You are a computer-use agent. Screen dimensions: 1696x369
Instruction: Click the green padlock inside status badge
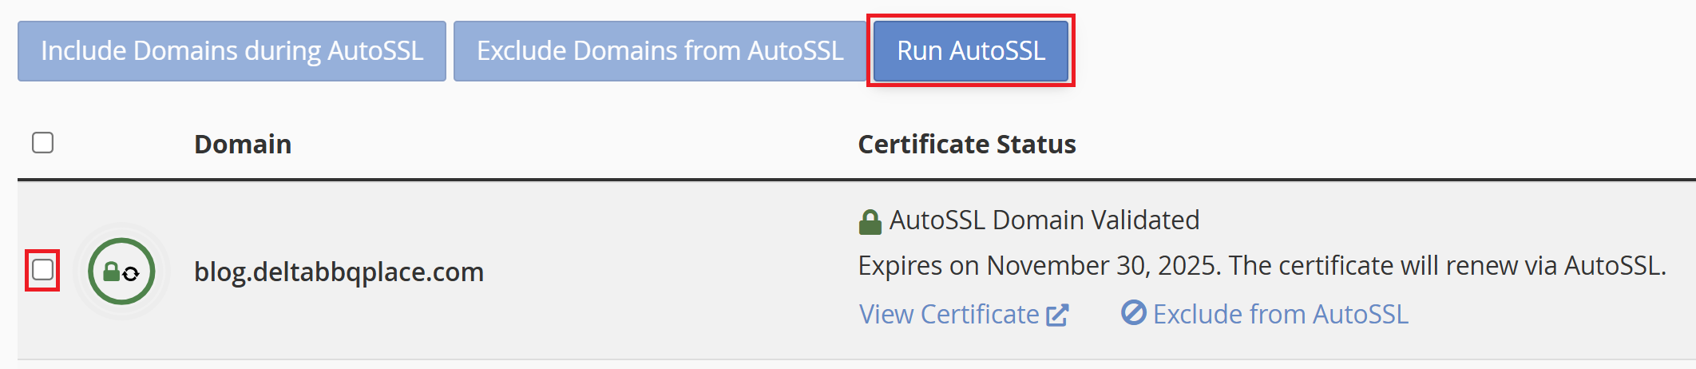pyautogui.click(x=112, y=272)
